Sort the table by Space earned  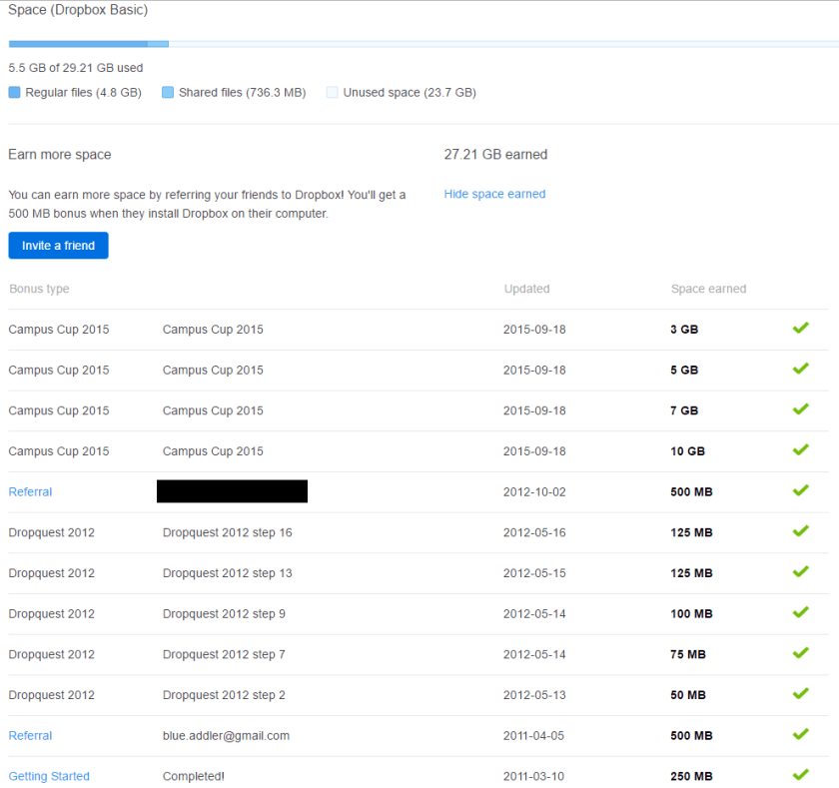point(708,289)
